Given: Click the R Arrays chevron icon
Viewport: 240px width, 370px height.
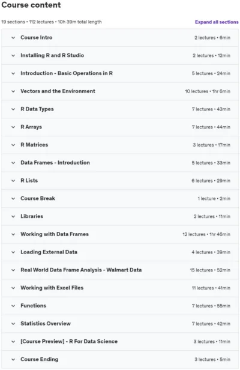Looking at the screenshot, I should pyautogui.click(x=13, y=127).
